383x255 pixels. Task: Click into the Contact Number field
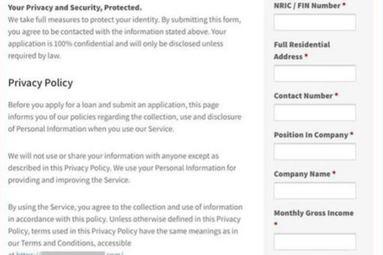tap(314, 113)
